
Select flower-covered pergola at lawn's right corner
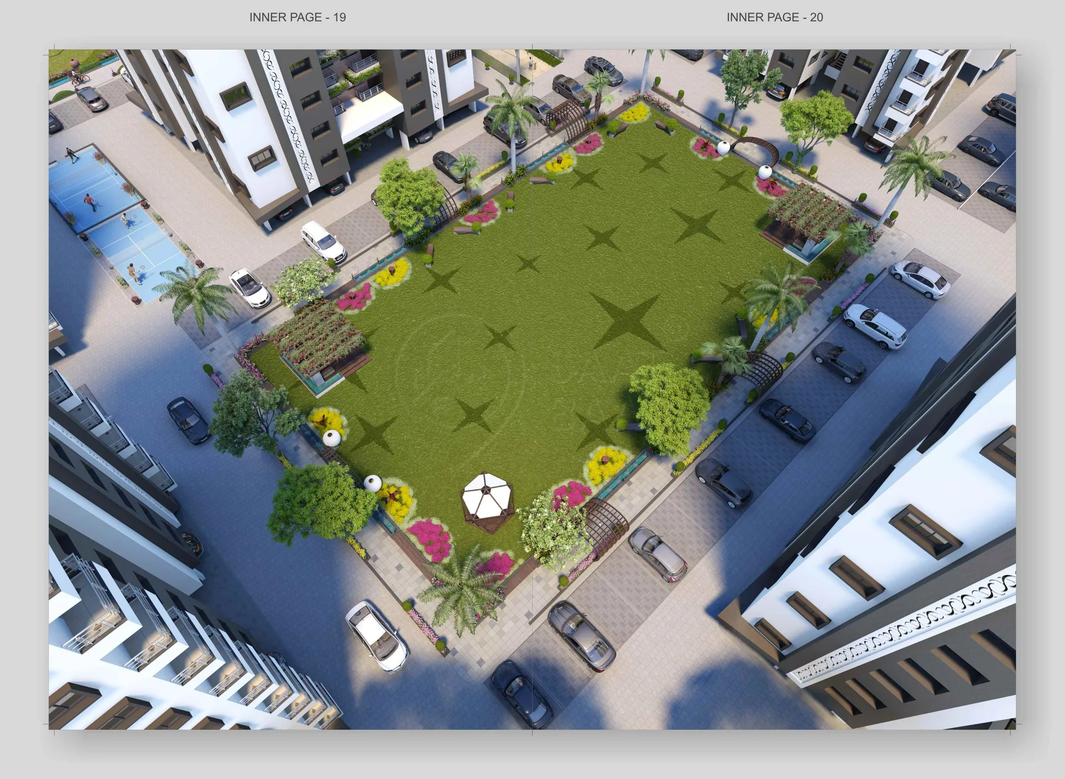click(810, 212)
